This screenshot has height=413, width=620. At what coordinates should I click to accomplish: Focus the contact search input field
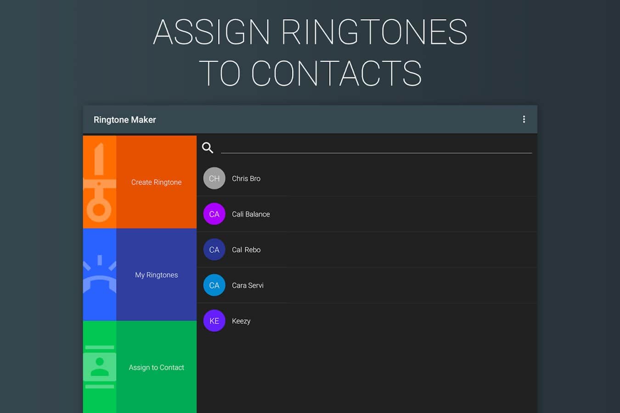coord(376,147)
